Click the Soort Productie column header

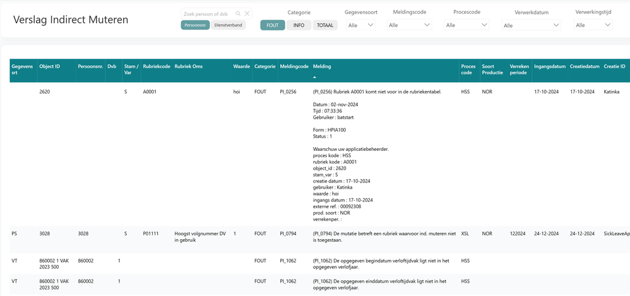[492, 69]
